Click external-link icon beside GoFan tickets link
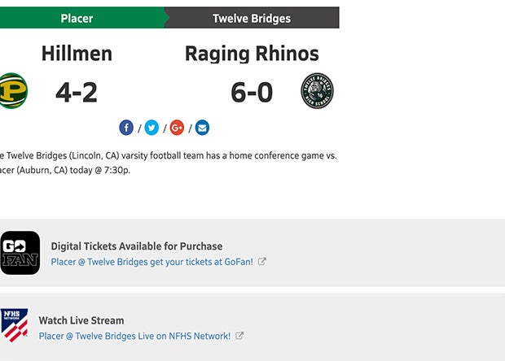The width and height of the screenshot is (505, 361). 262,262
